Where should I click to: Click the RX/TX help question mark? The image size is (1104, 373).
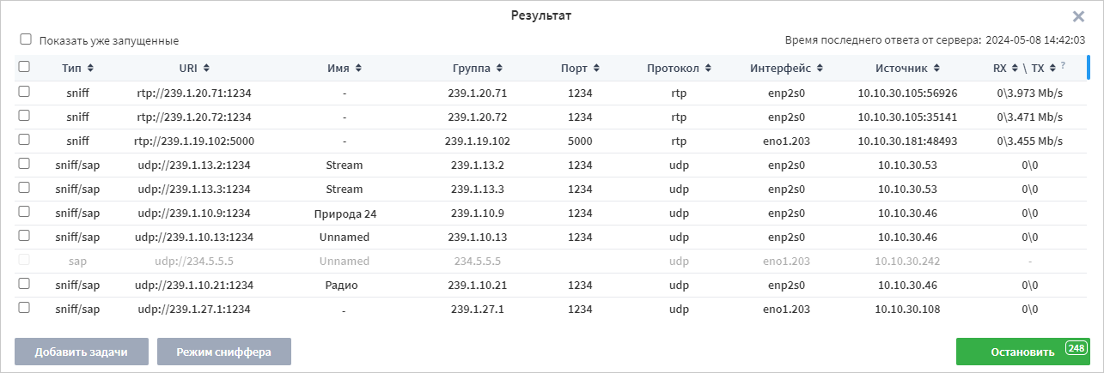(x=1063, y=65)
